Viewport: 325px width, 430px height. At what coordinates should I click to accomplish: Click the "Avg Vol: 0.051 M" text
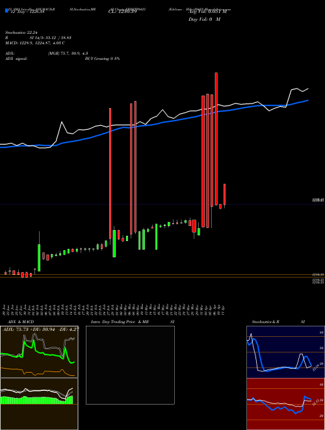click(207, 12)
